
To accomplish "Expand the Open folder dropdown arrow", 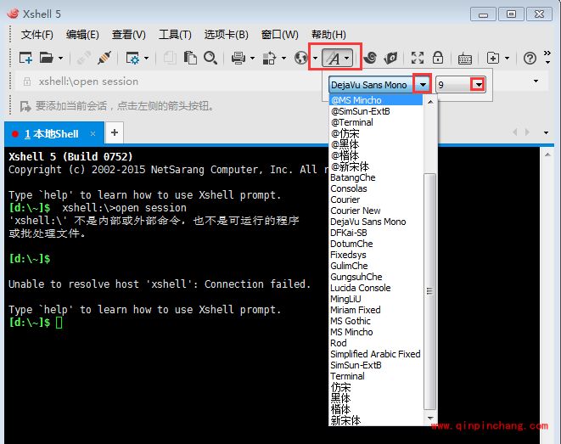I will point(60,58).
